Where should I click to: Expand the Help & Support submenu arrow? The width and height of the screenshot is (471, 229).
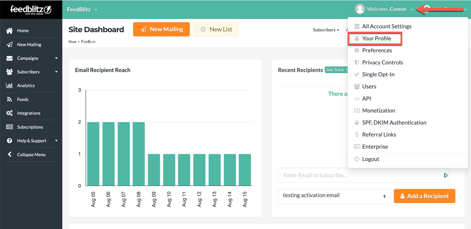click(x=56, y=141)
